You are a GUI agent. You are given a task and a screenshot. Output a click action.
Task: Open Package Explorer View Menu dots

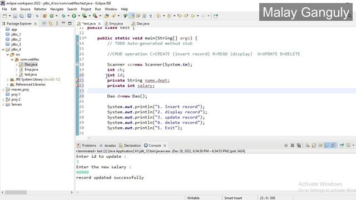point(57,23)
